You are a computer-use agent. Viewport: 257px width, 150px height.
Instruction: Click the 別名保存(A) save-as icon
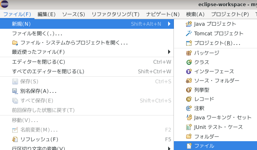pyautogui.click(x=15, y=91)
